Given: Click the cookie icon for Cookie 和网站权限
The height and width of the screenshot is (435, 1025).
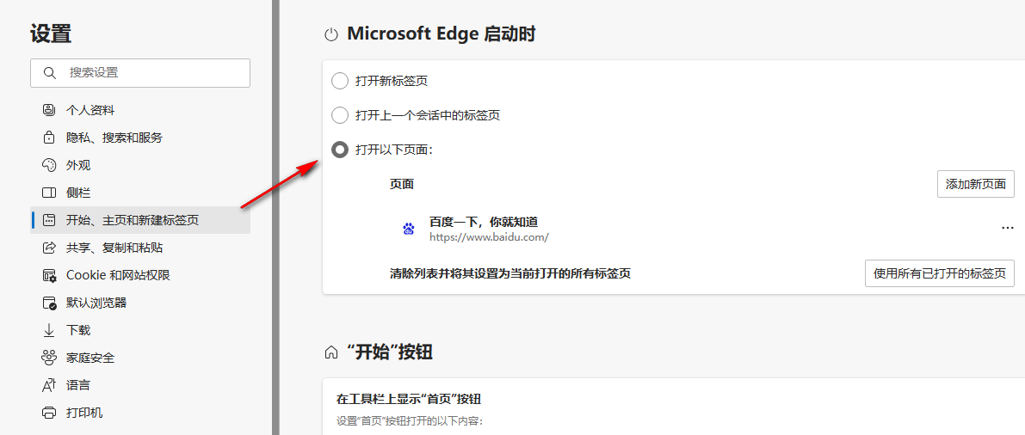Looking at the screenshot, I should (x=49, y=275).
